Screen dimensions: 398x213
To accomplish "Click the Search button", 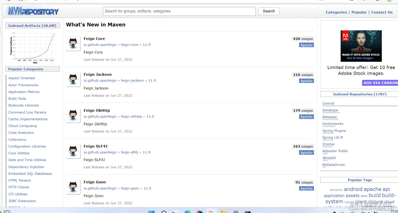I will point(269,11).
